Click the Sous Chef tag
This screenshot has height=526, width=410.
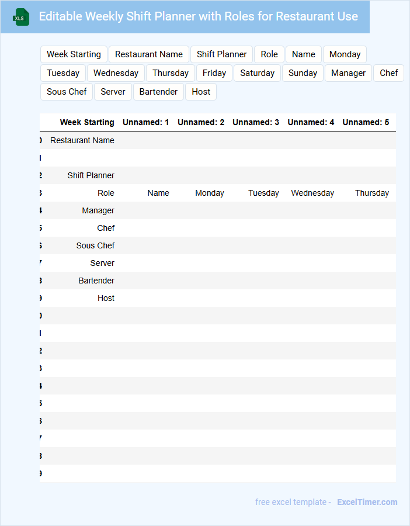[x=67, y=92]
